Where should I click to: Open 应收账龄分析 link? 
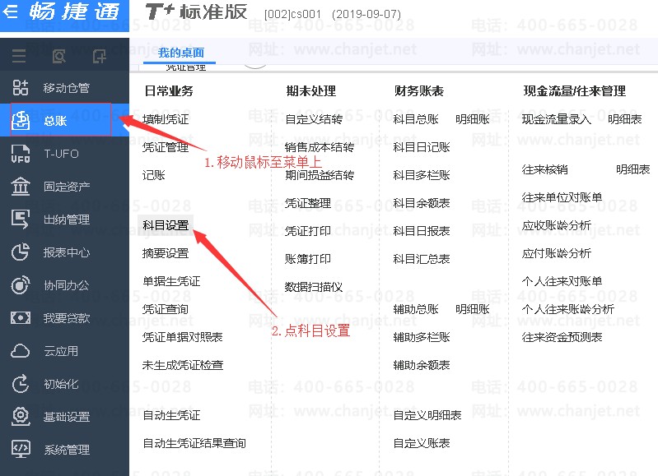point(557,225)
